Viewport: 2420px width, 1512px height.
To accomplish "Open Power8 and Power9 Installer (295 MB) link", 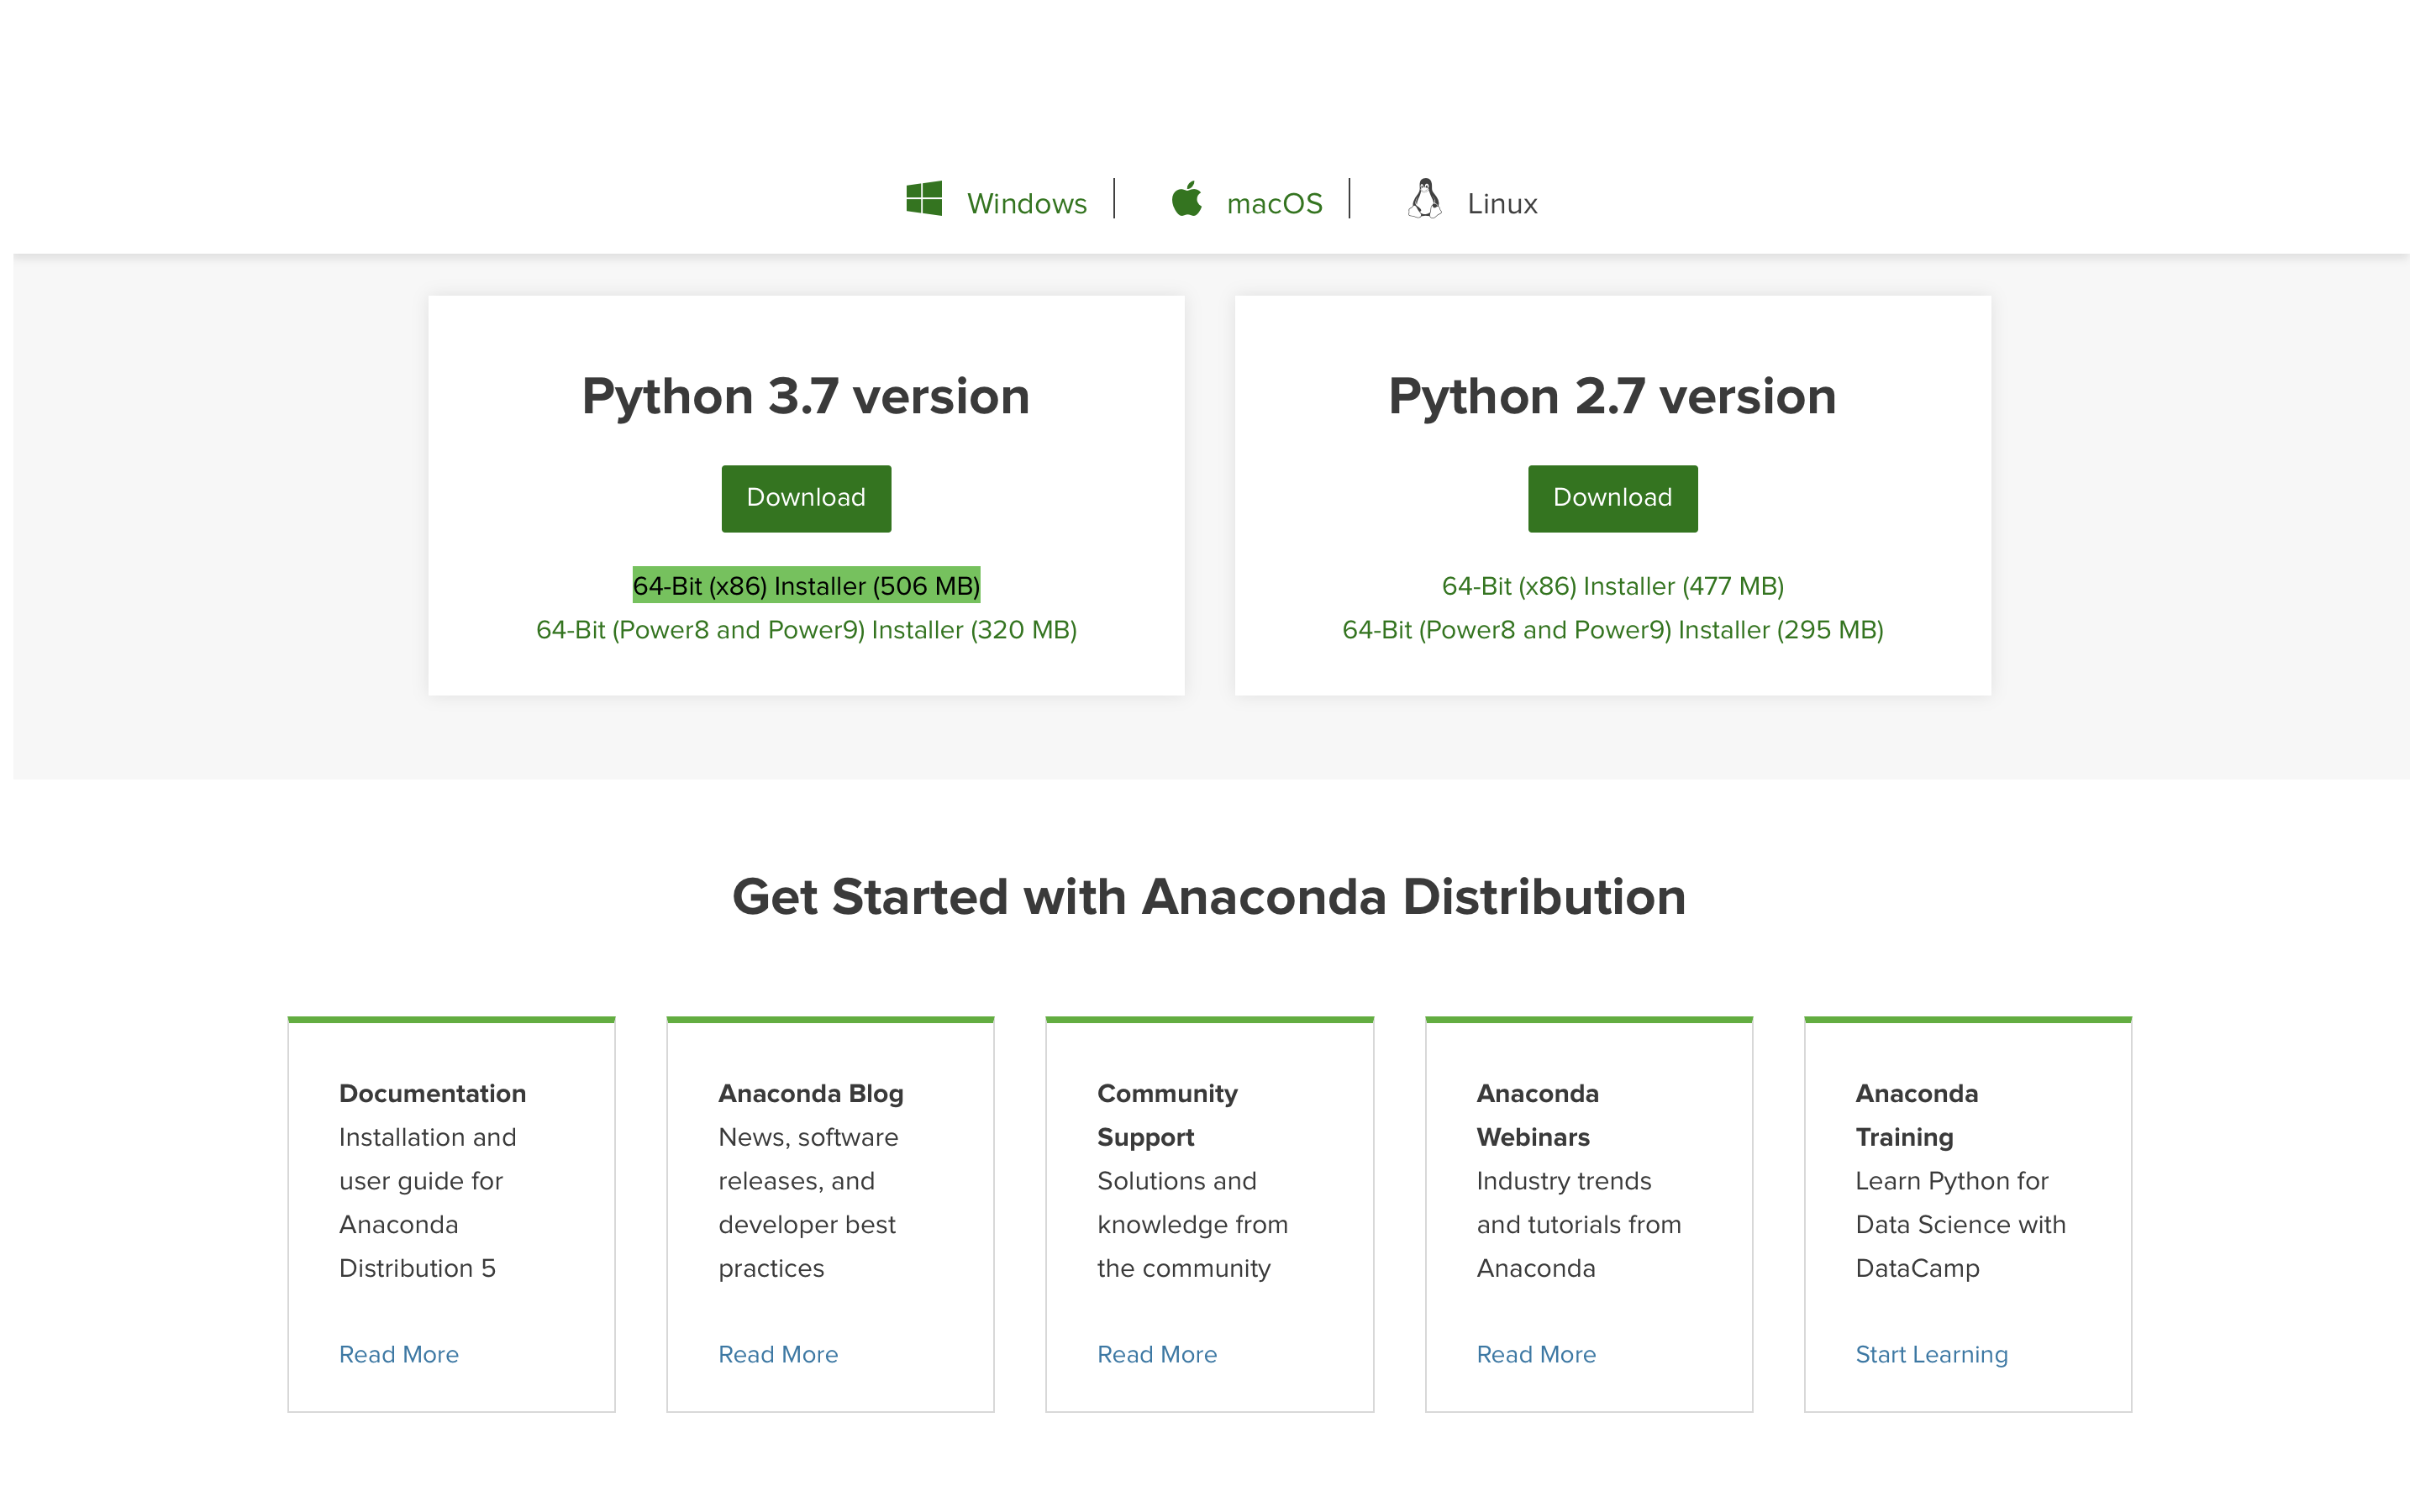I will pos(1612,630).
